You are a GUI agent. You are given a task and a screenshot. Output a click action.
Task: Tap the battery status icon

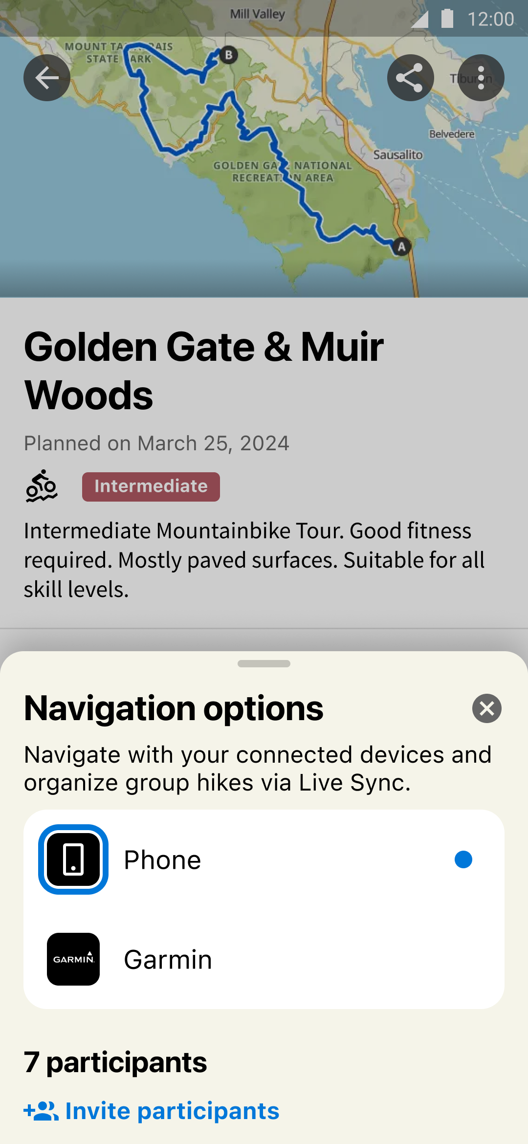(x=447, y=19)
